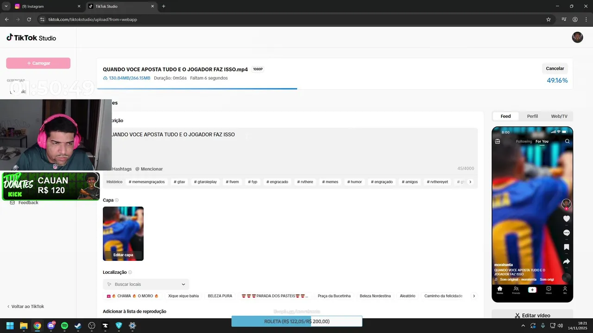Open the Windows Start menu
The image size is (593, 333).
pyautogui.click(x=10, y=326)
